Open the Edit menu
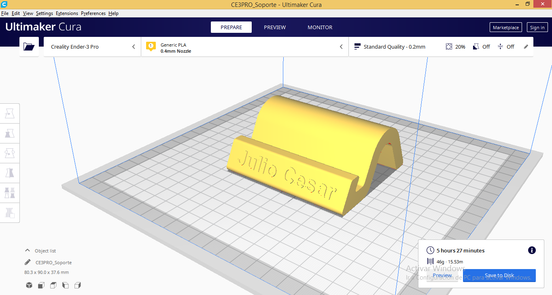 [16, 13]
